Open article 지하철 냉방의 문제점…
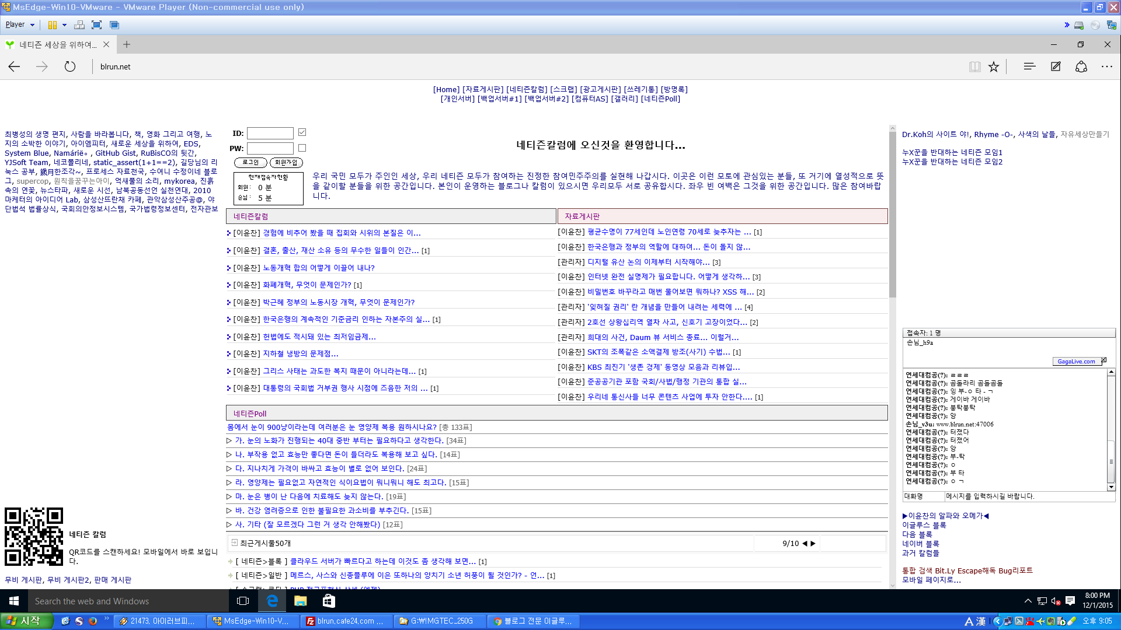The height and width of the screenshot is (630, 1121). coord(301,353)
